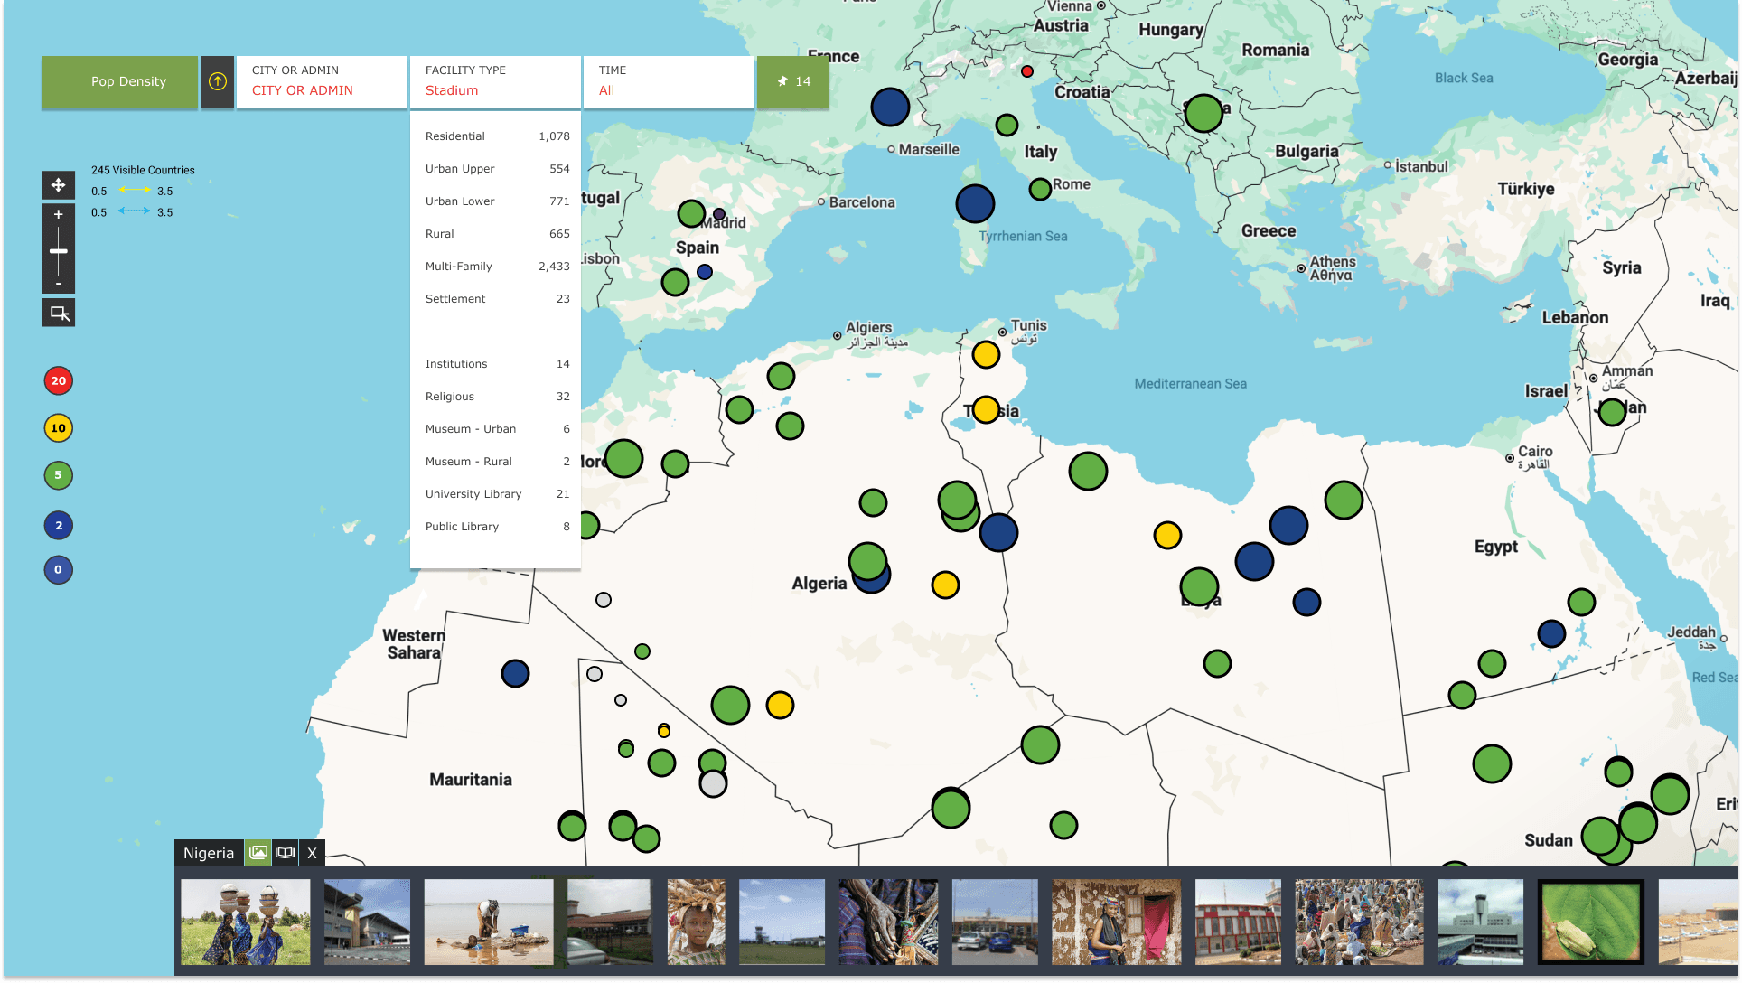The image size is (1742, 983).
Task: Switch to image gallery view on Nigeria tab
Action: pos(258,852)
